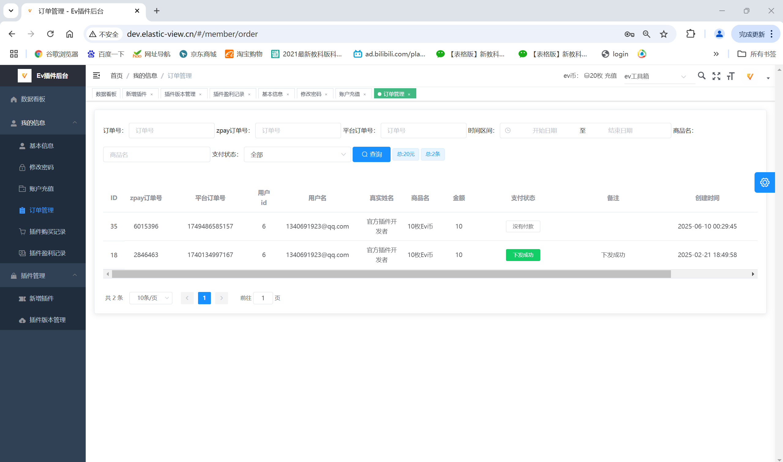Click the table's horizontal scrollbar thumb

coord(391,274)
